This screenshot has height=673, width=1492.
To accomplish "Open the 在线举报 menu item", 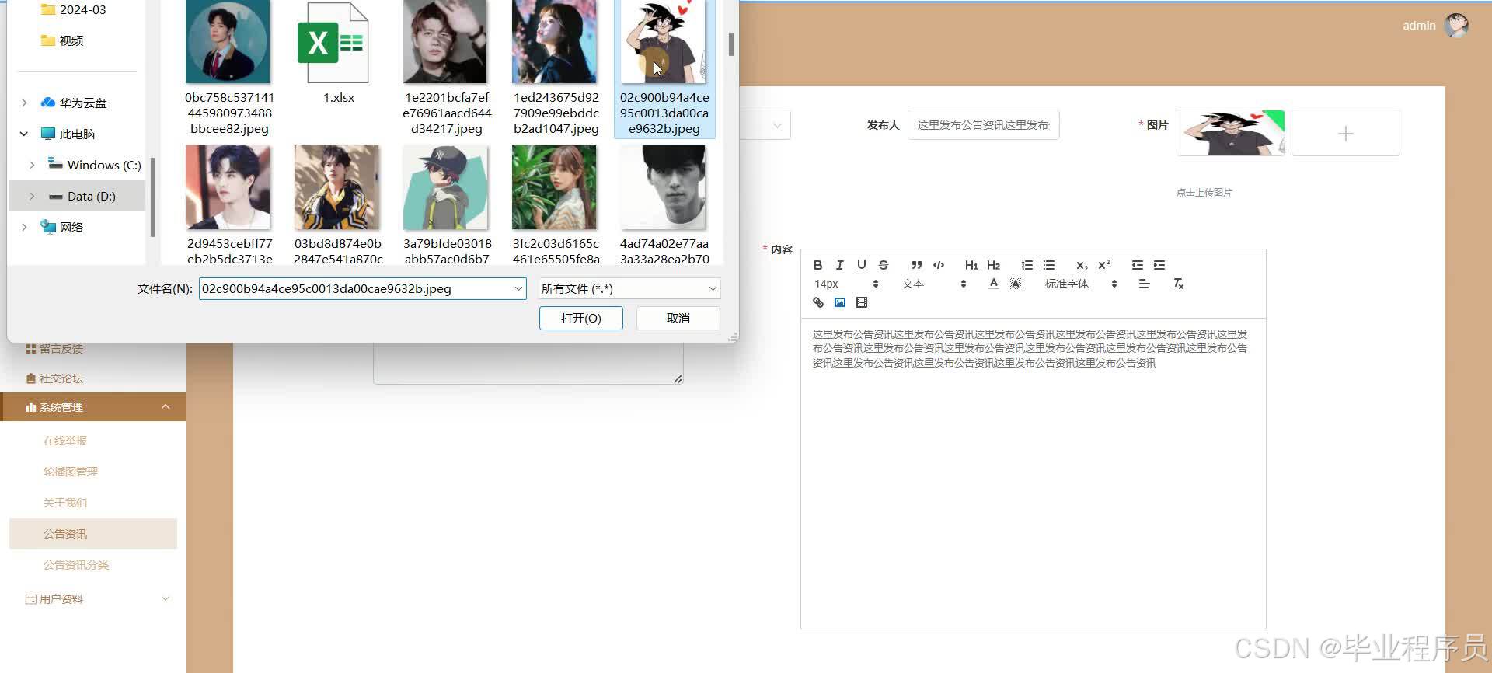I will click(x=65, y=441).
